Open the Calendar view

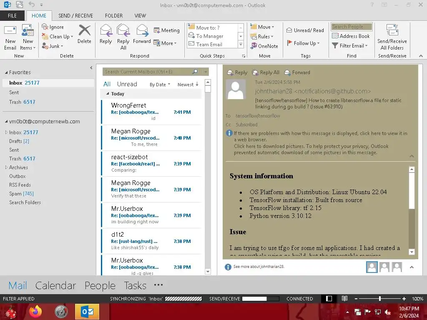55,285
